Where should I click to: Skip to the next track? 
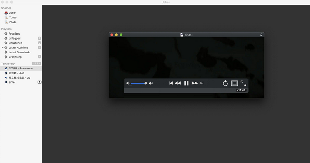point(201,83)
